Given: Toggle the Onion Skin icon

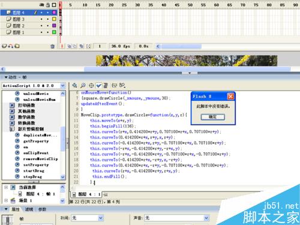Looking at the screenshot, I should [69, 46].
